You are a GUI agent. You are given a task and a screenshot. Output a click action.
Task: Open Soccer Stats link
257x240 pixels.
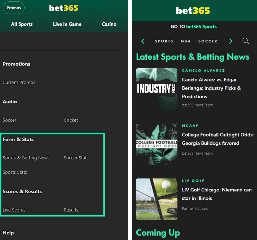coord(76,158)
